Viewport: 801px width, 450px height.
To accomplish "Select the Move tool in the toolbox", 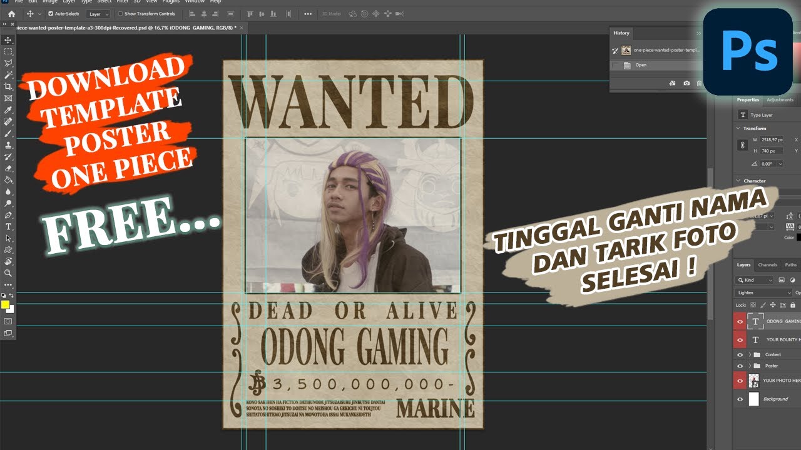I will coord(8,40).
